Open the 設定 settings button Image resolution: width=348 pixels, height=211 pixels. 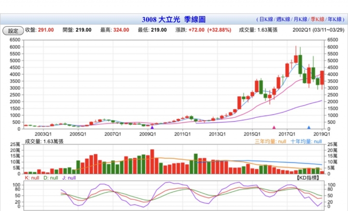coord(13,30)
